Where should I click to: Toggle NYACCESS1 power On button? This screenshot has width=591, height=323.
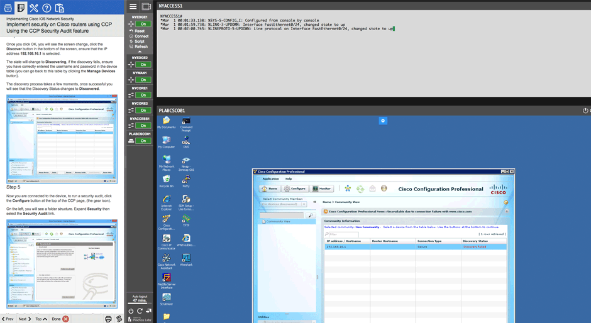pyautogui.click(x=143, y=126)
